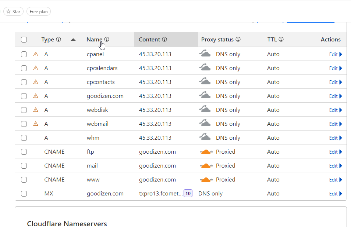The width and height of the screenshot is (351, 227).
Task: Sort records using Type column arrow
Action: [73, 40]
